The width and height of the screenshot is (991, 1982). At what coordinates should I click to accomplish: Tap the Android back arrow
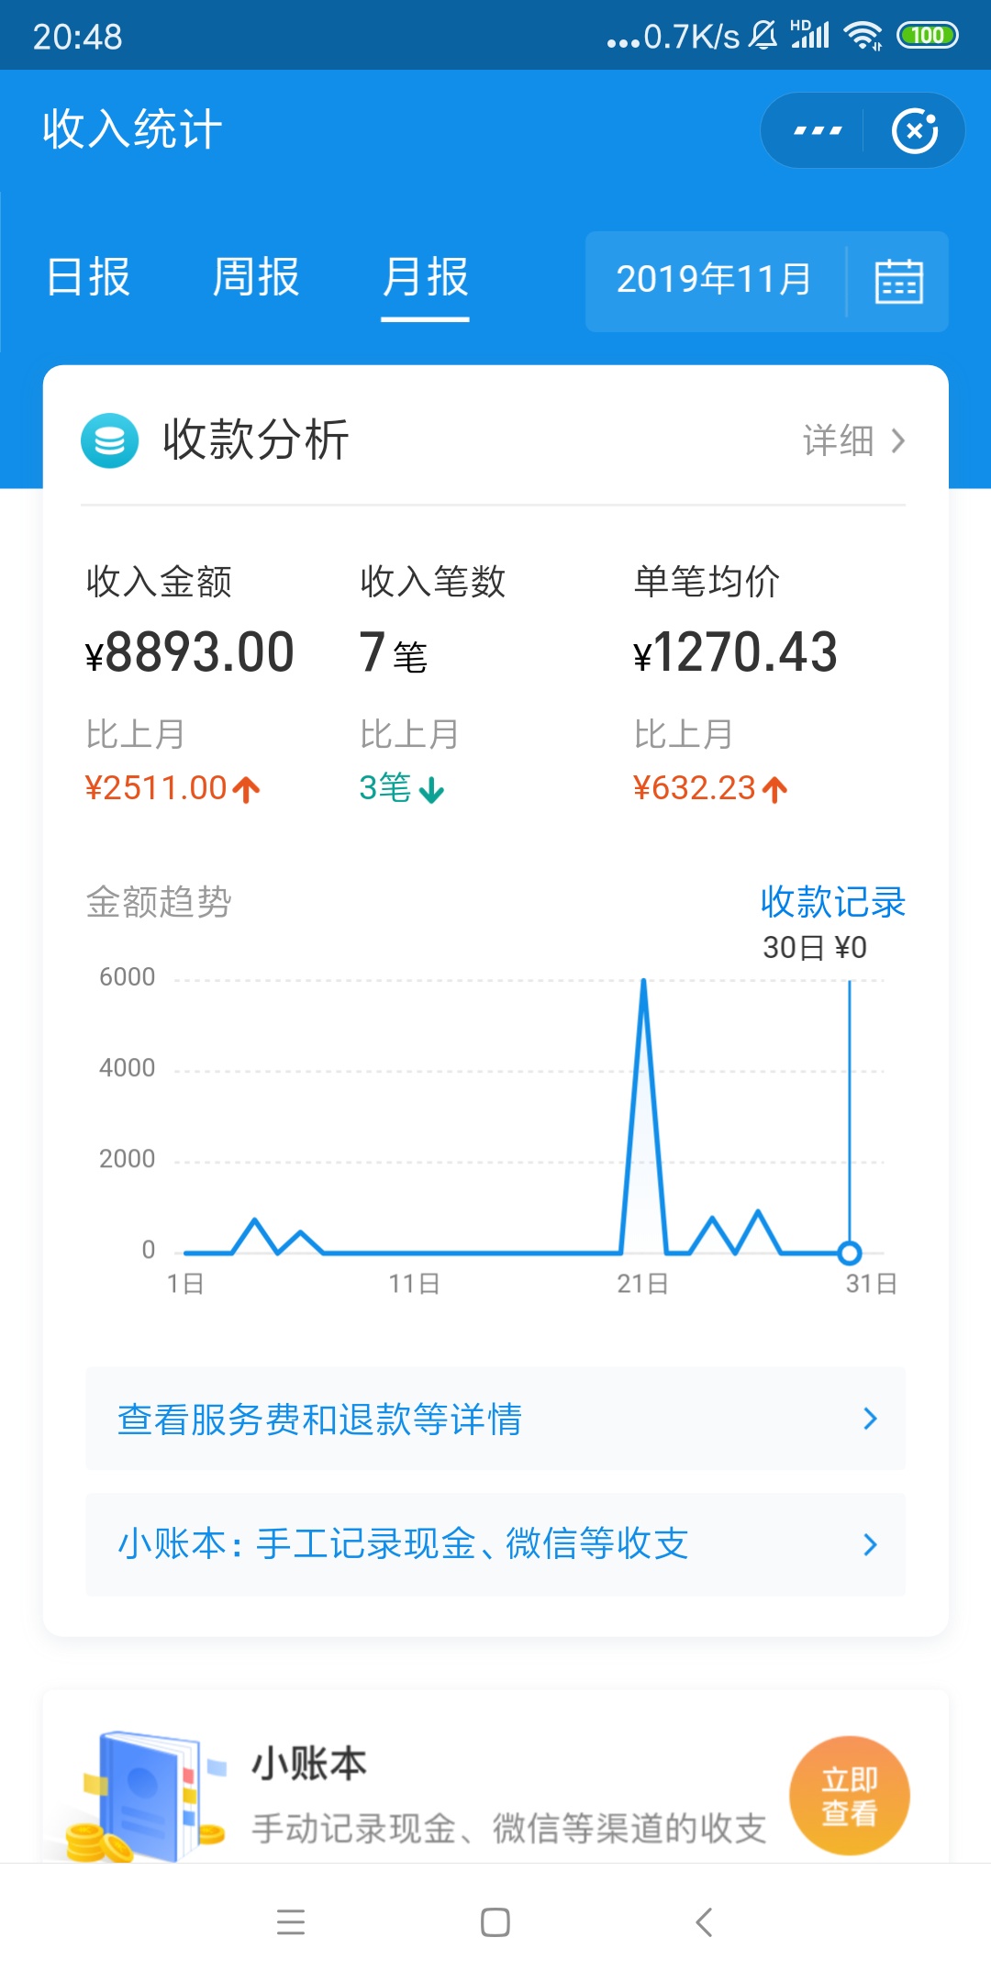tap(704, 1921)
